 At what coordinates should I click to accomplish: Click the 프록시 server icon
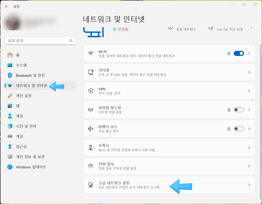91,147
